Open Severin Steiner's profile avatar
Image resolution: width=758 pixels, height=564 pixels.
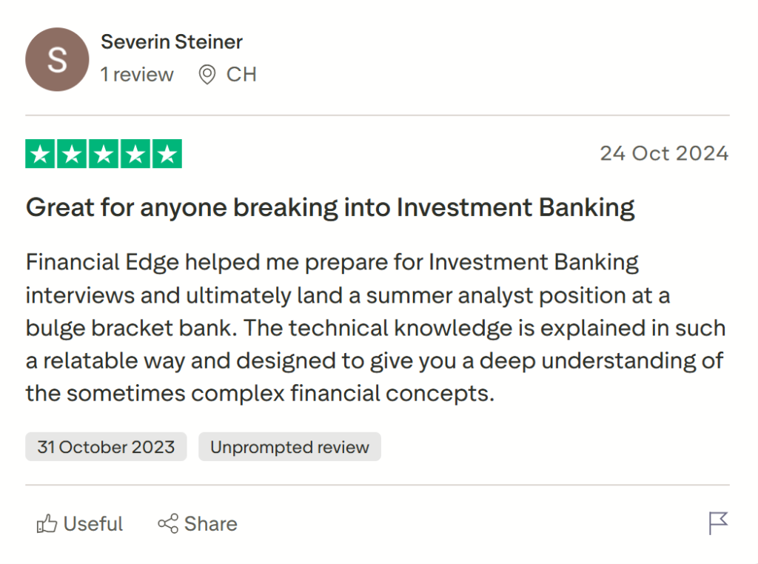point(57,59)
